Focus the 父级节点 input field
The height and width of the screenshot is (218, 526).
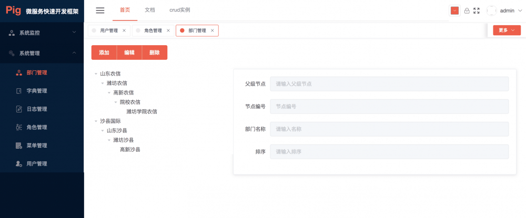tap(389, 84)
